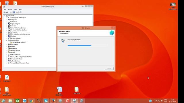The width and height of the screenshot is (184, 103).
Task: Expand the Network adapters node
Action: pyautogui.click(x=7, y=38)
